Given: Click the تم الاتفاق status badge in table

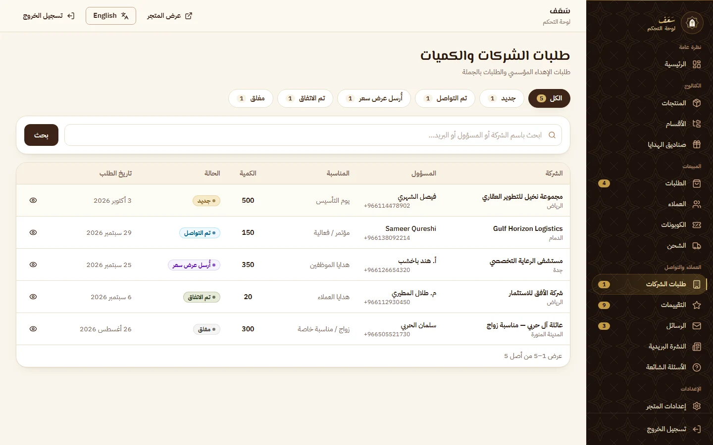Looking at the screenshot, I should (202, 297).
